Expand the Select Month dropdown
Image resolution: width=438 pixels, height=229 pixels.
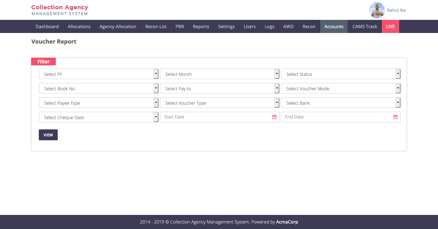pyautogui.click(x=219, y=74)
